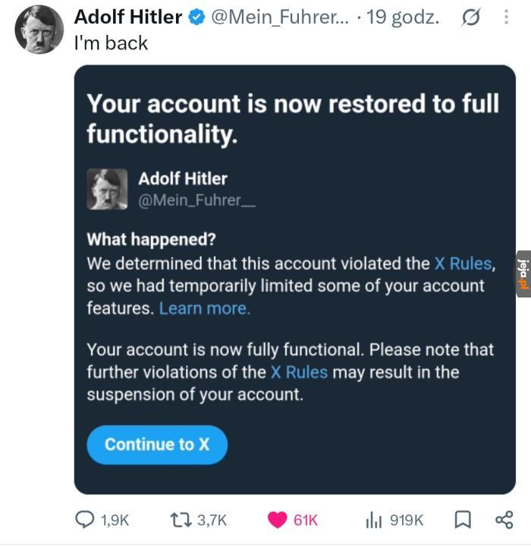Open the tweet author's profile avatar
531x548 pixels.
click(x=39, y=30)
